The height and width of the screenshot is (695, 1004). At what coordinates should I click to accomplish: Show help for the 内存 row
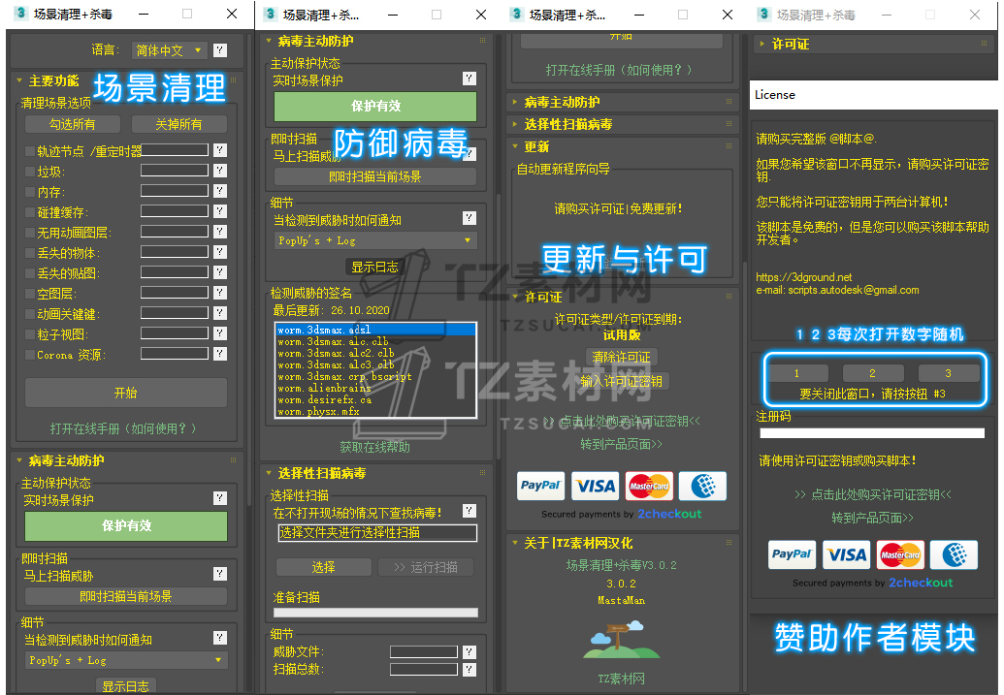(220, 191)
